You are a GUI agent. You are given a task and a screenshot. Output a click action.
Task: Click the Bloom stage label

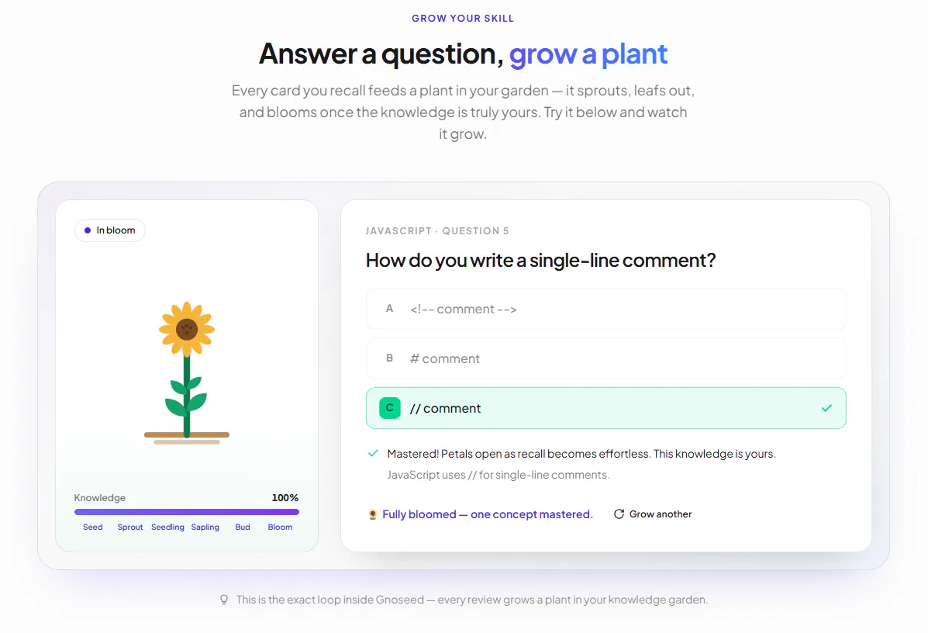pos(280,527)
